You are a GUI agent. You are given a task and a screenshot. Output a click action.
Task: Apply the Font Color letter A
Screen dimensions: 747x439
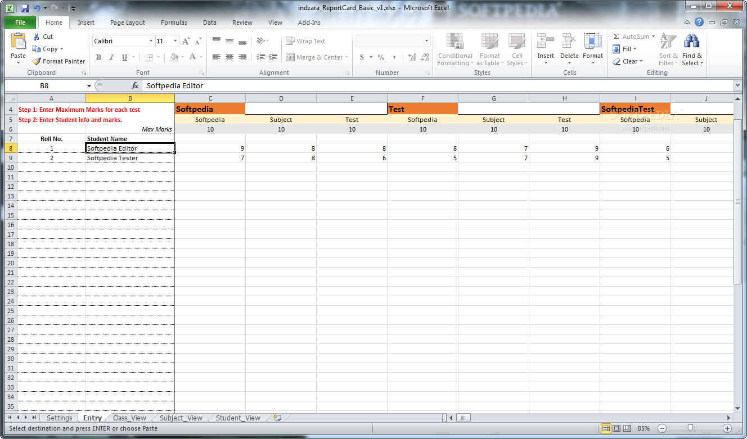coord(193,57)
